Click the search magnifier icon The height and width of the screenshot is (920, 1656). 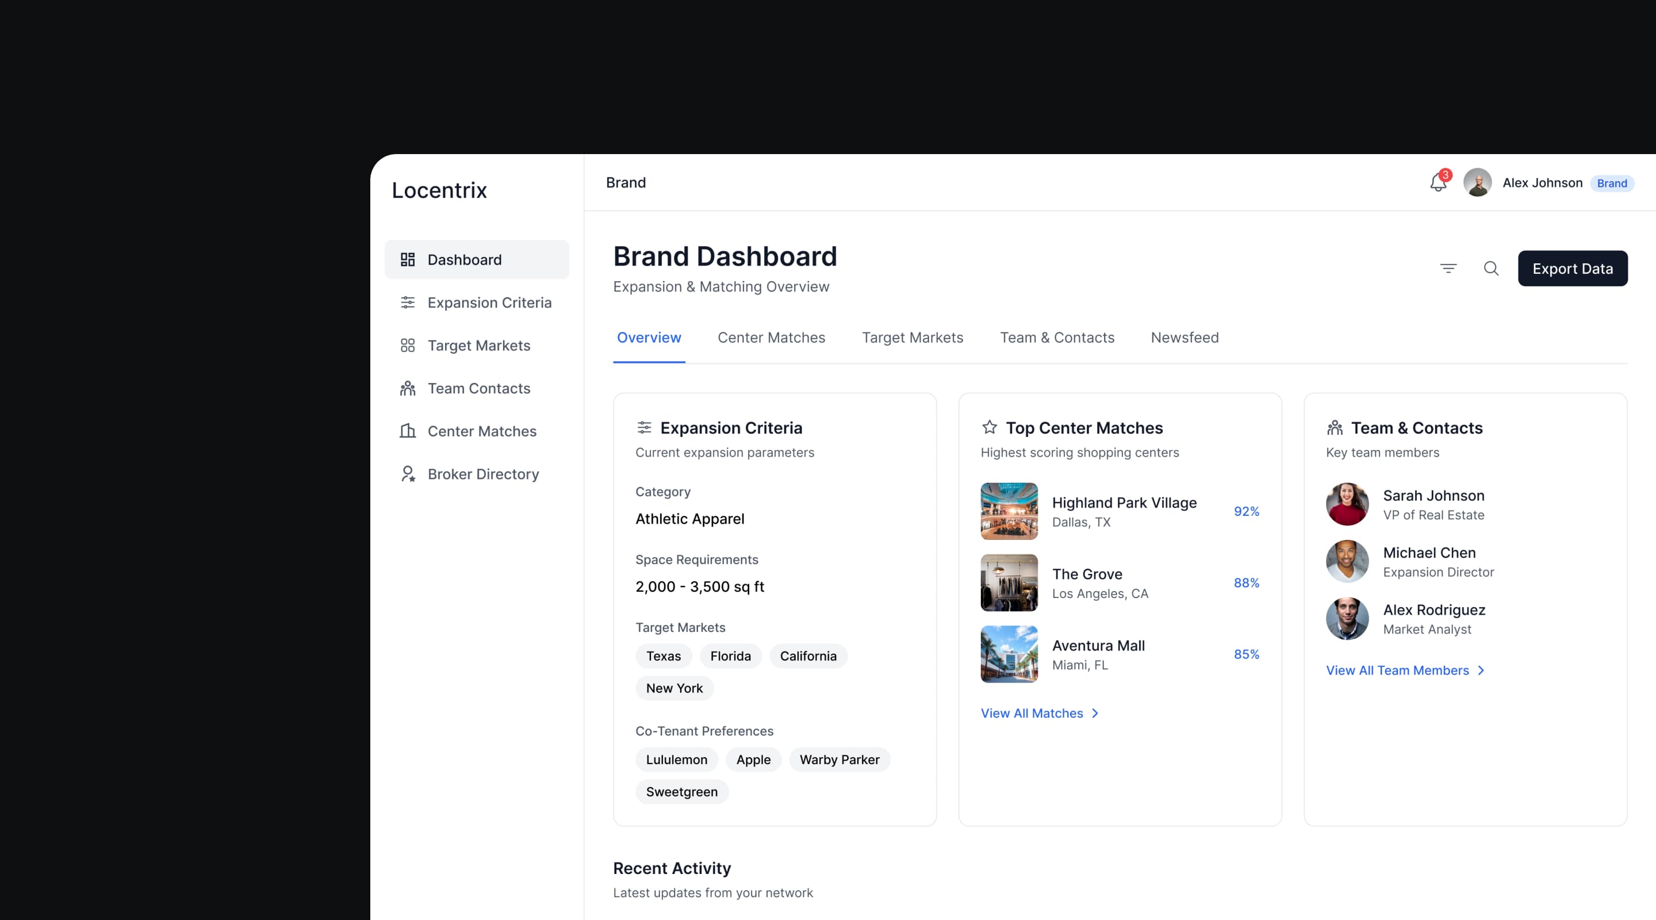coord(1491,268)
